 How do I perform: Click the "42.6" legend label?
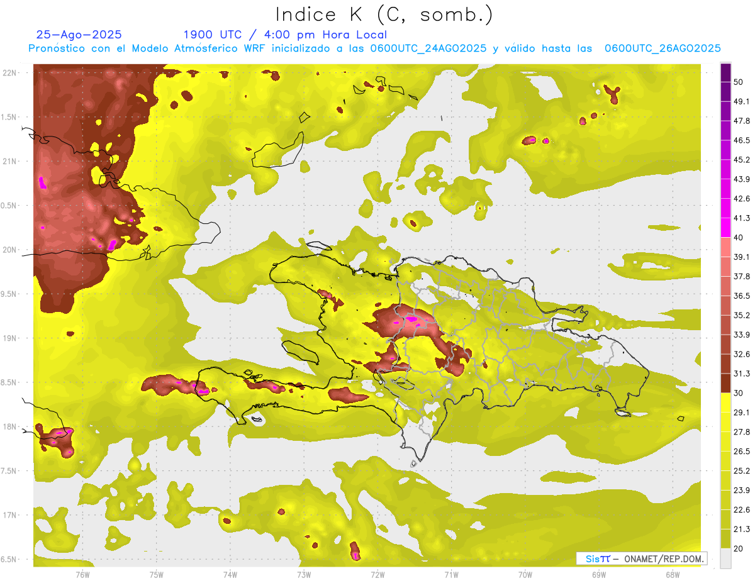click(742, 199)
